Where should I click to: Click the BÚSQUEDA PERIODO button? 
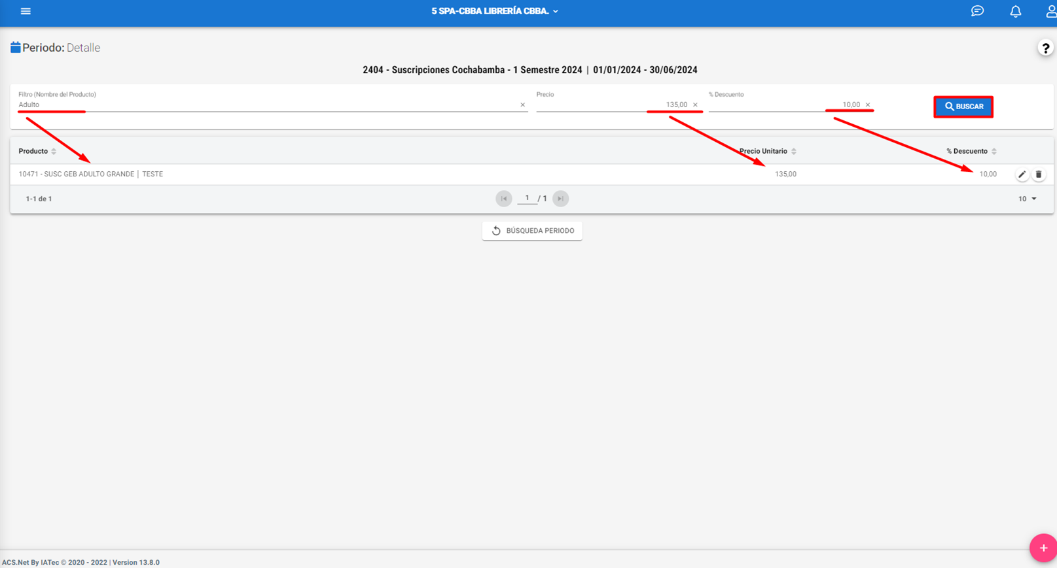pyautogui.click(x=532, y=231)
